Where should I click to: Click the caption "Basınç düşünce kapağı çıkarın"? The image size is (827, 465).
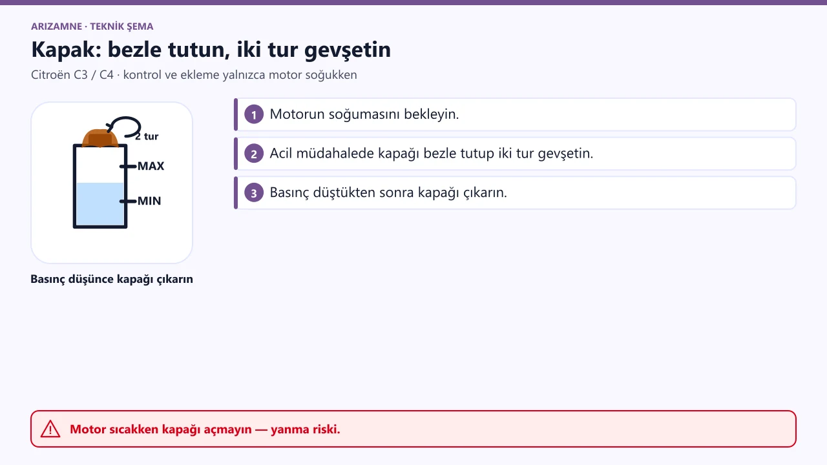112,280
